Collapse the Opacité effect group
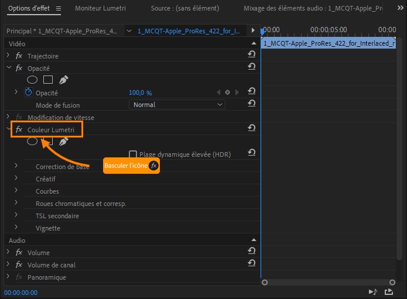This screenshot has width=407, height=299. (x=9, y=67)
